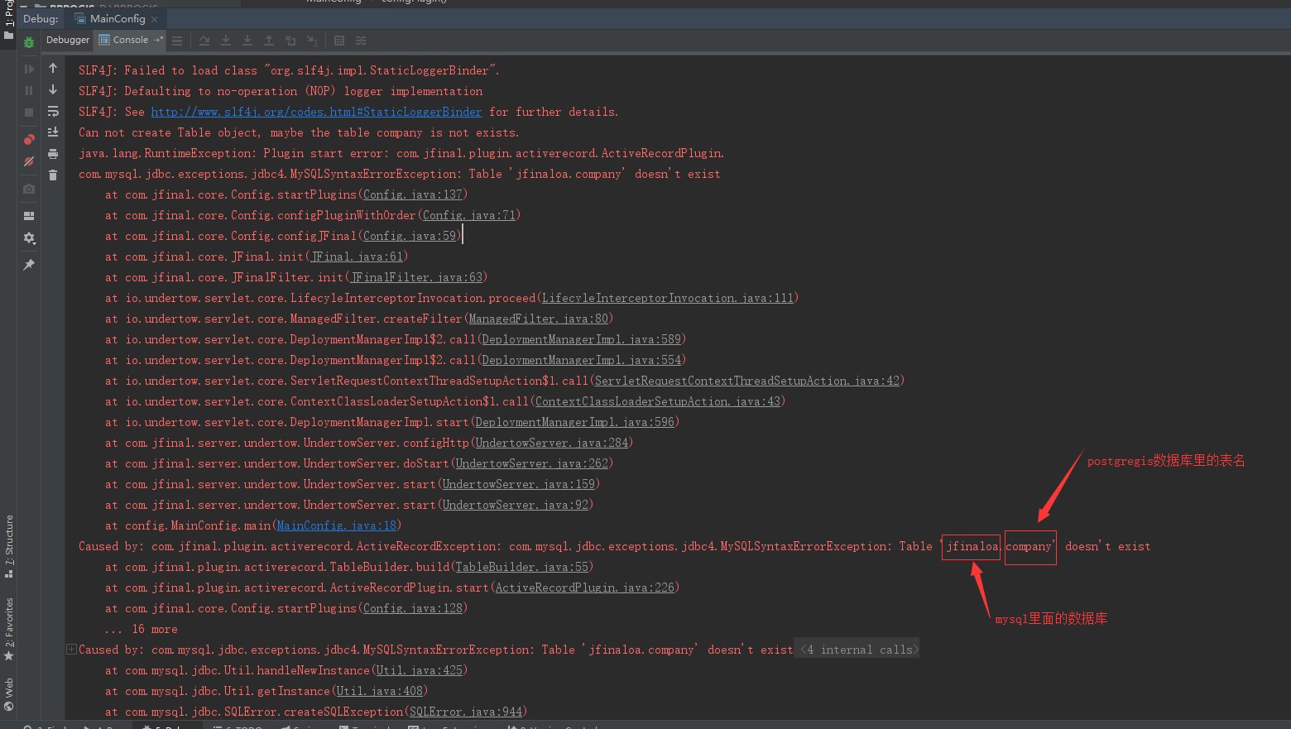The height and width of the screenshot is (729, 1291).
Task: Print the console output
Action: click(x=53, y=154)
